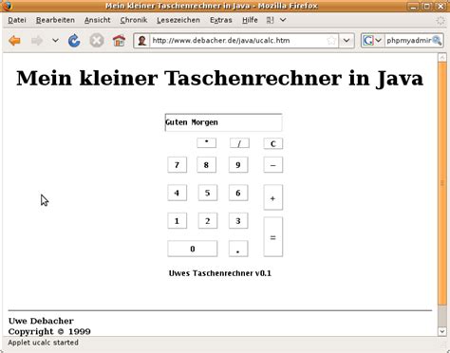450x353 pixels.
Task: Open the Hilfe menu
Action: (x=250, y=20)
